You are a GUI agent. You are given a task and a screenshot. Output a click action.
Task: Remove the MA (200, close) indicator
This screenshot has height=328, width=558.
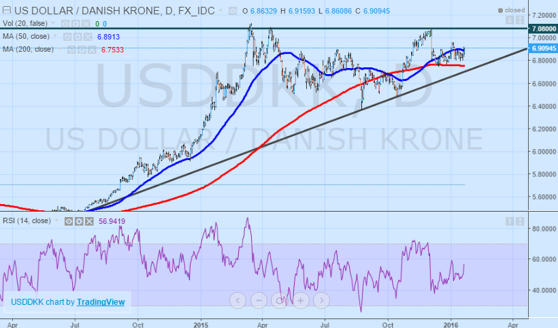coord(93,49)
